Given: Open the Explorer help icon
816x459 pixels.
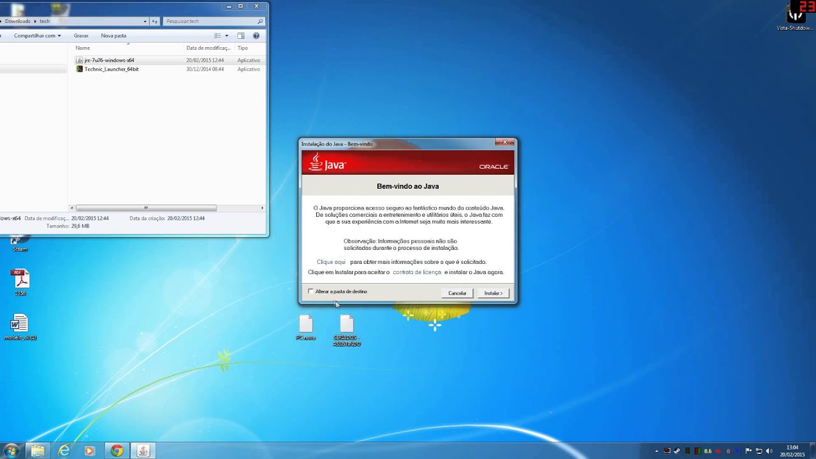Looking at the screenshot, I should click(x=256, y=36).
